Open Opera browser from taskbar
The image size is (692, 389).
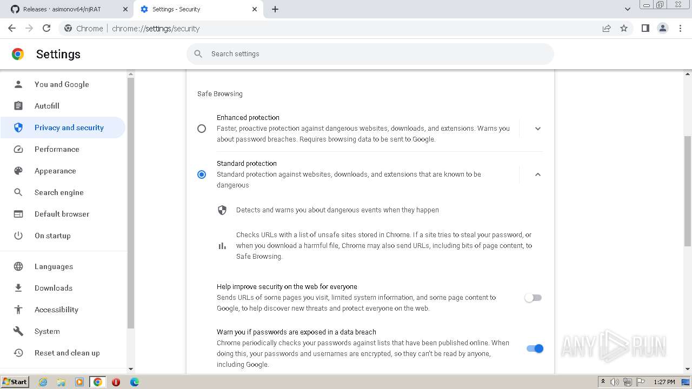tap(116, 382)
